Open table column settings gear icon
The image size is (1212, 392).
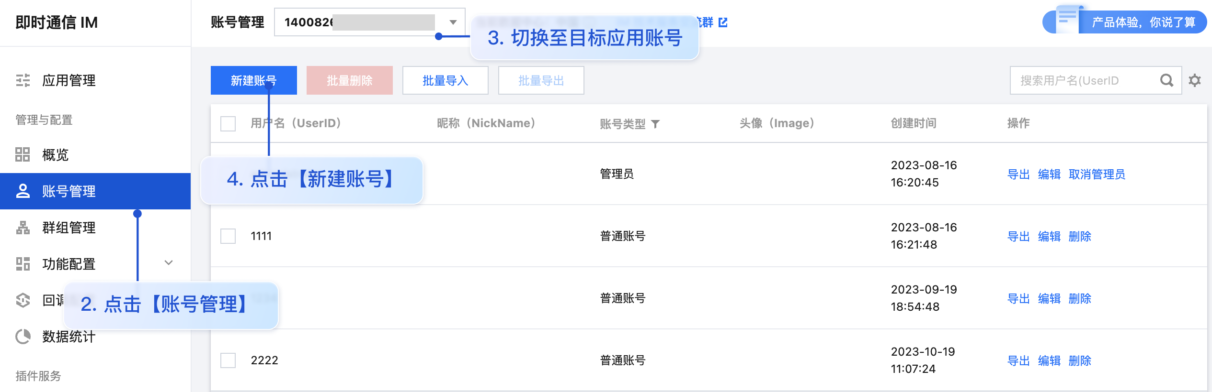(1195, 80)
